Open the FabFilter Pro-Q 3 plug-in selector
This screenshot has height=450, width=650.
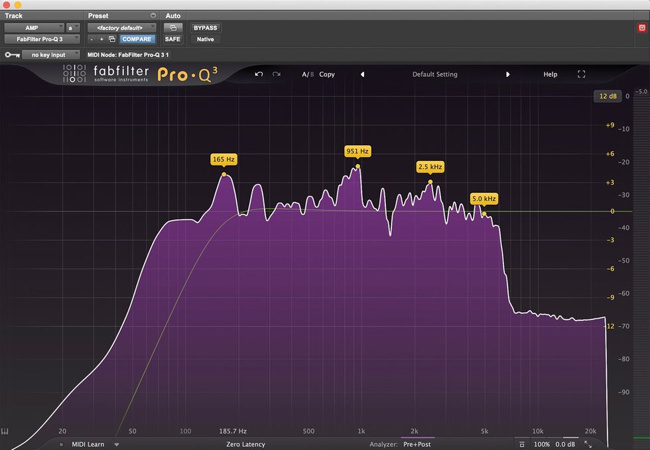[42, 39]
